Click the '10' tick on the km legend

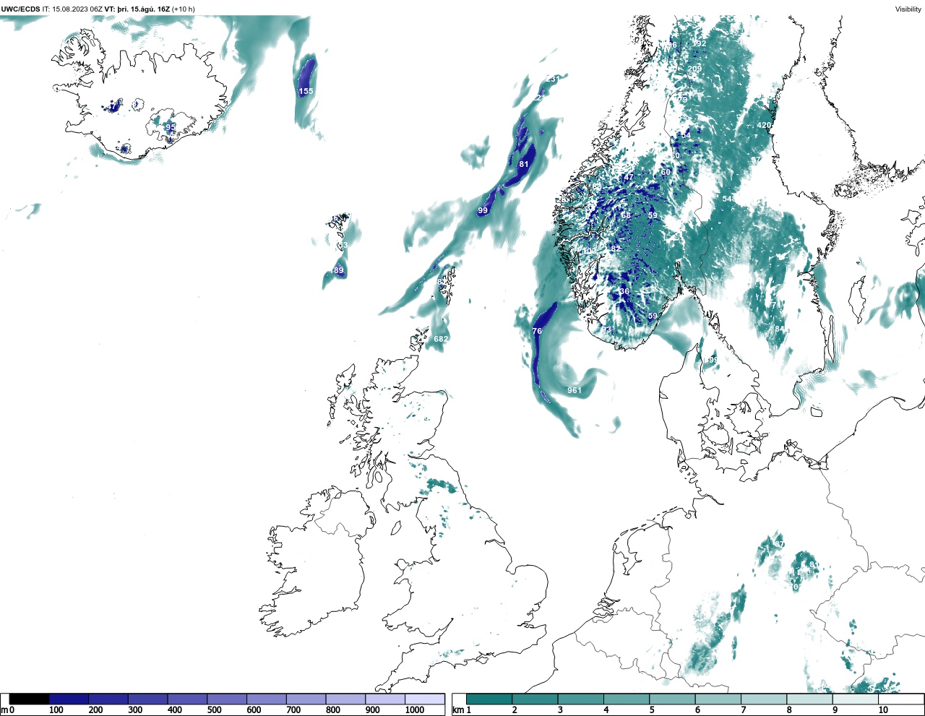883,710
